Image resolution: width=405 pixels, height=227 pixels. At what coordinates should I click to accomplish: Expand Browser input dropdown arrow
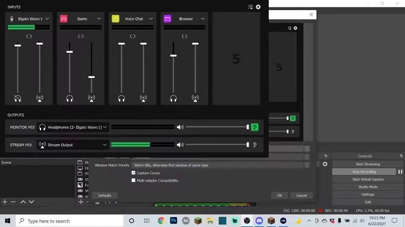coord(202,19)
